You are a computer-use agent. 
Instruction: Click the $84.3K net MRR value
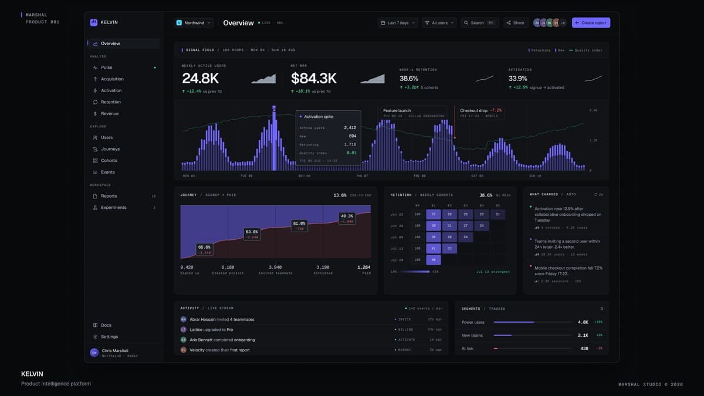[314, 79]
